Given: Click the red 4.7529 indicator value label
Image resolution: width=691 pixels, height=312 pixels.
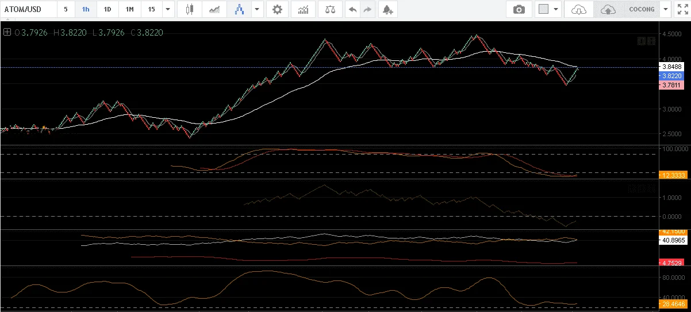Looking at the screenshot, I should click(x=671, y=263).
